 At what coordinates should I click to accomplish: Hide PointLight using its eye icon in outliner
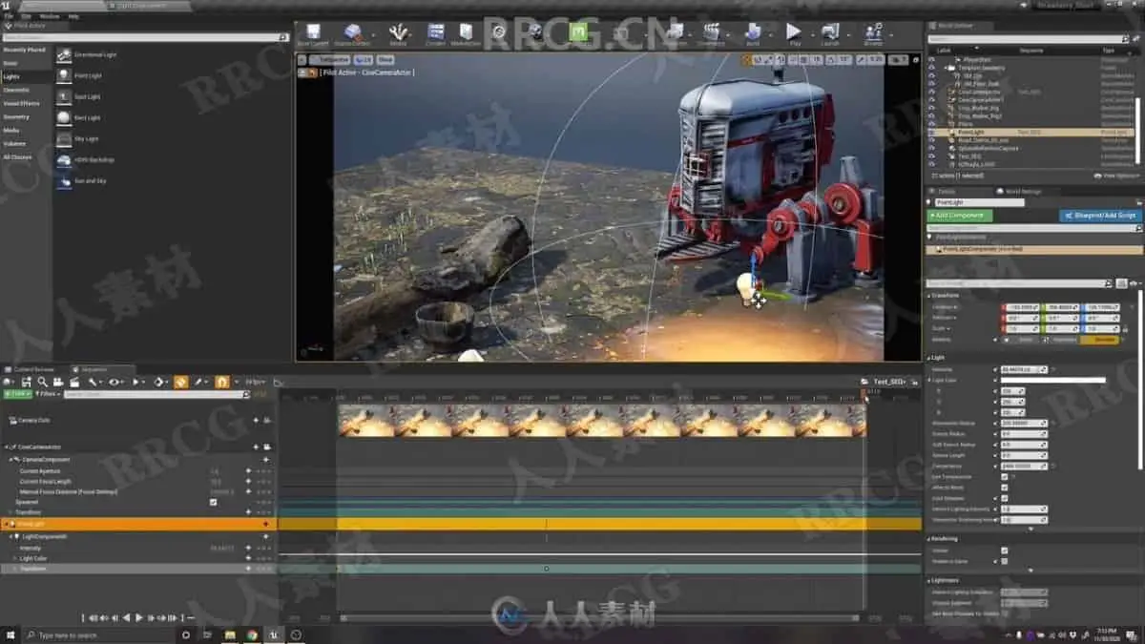pos(932,132)
